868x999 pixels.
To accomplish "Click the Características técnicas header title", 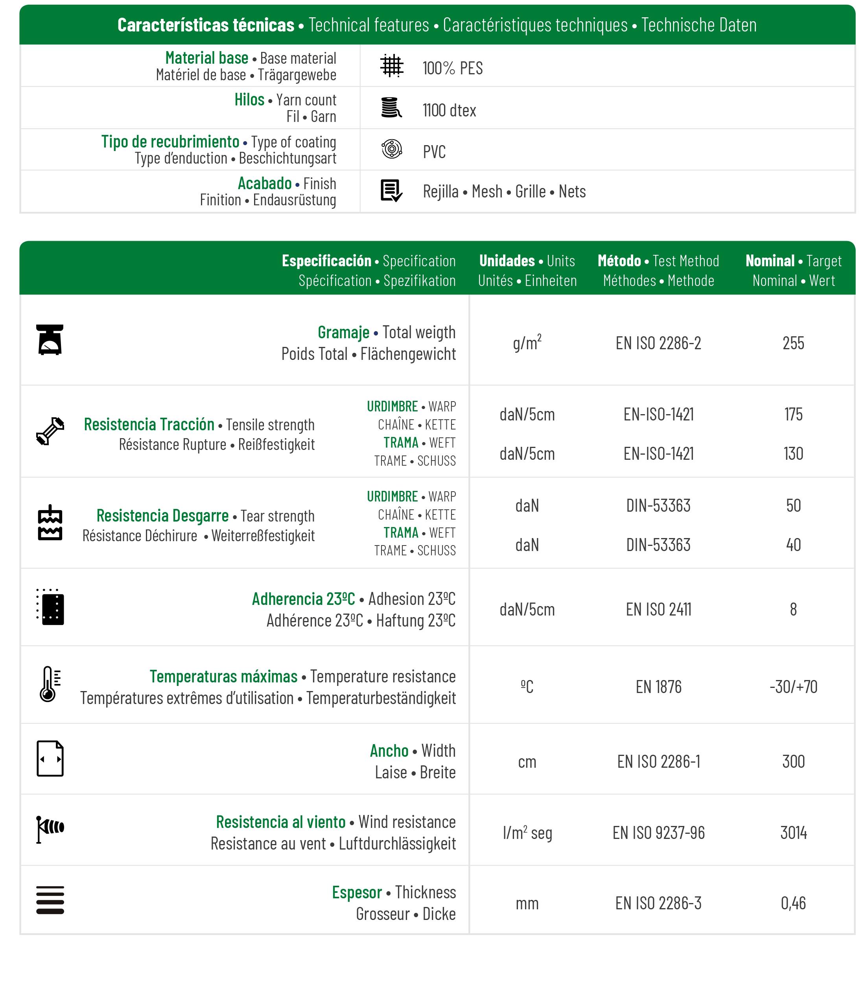I will pos(206,25).
